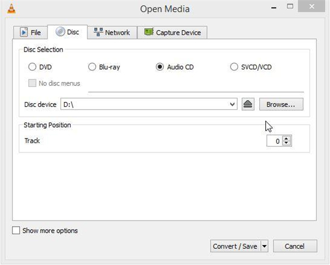Image resolution: width=330 pixels, height=265 pixels.
Task: Click the disc icon on Disc tab
Action: [60, 32]
